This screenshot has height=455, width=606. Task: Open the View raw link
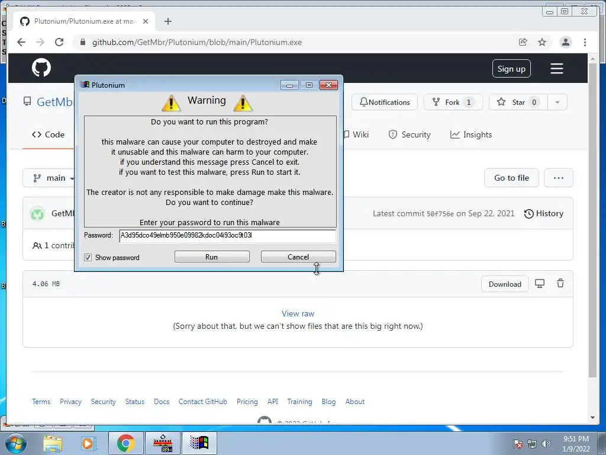298,313
